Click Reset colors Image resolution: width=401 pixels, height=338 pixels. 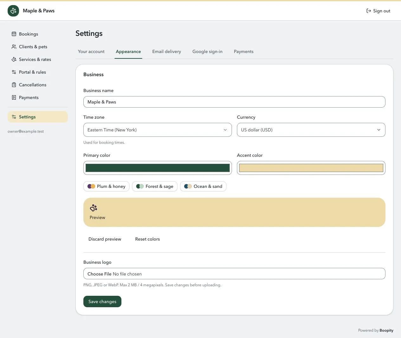point(147,239)
